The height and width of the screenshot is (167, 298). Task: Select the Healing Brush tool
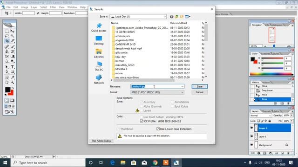pyautogui.click(x=7, y=46)
